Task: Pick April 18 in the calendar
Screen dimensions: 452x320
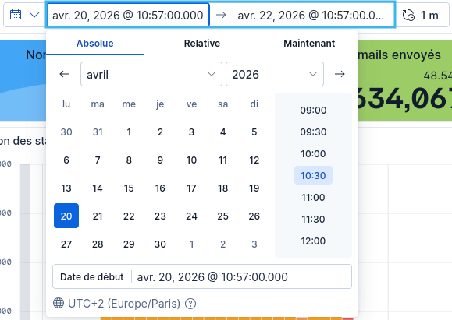Action: click(222, 188)
